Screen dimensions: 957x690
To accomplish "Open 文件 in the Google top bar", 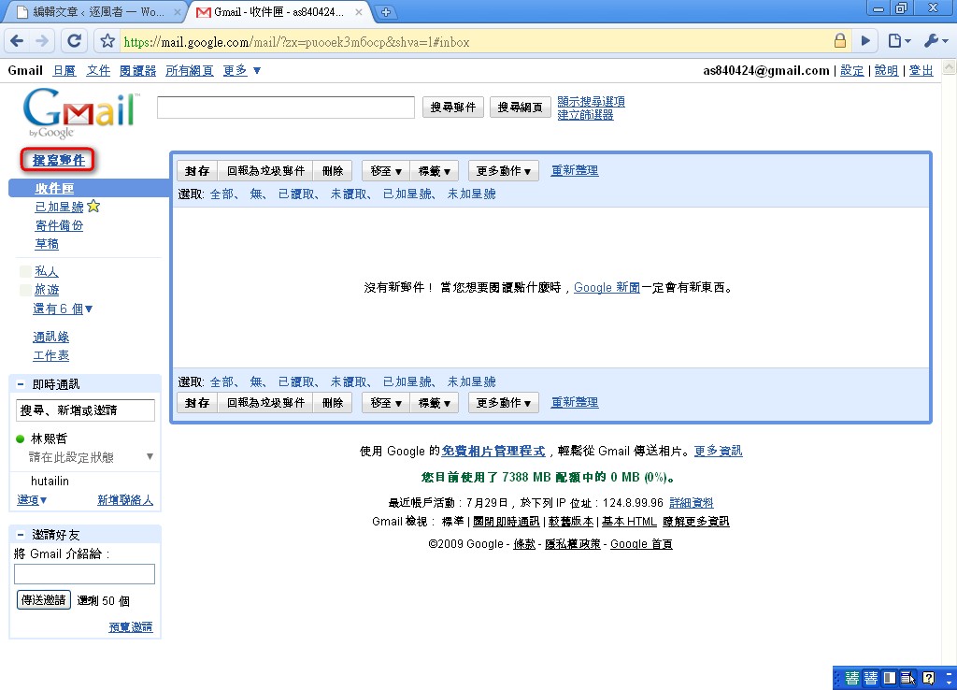I will [98, 71].
